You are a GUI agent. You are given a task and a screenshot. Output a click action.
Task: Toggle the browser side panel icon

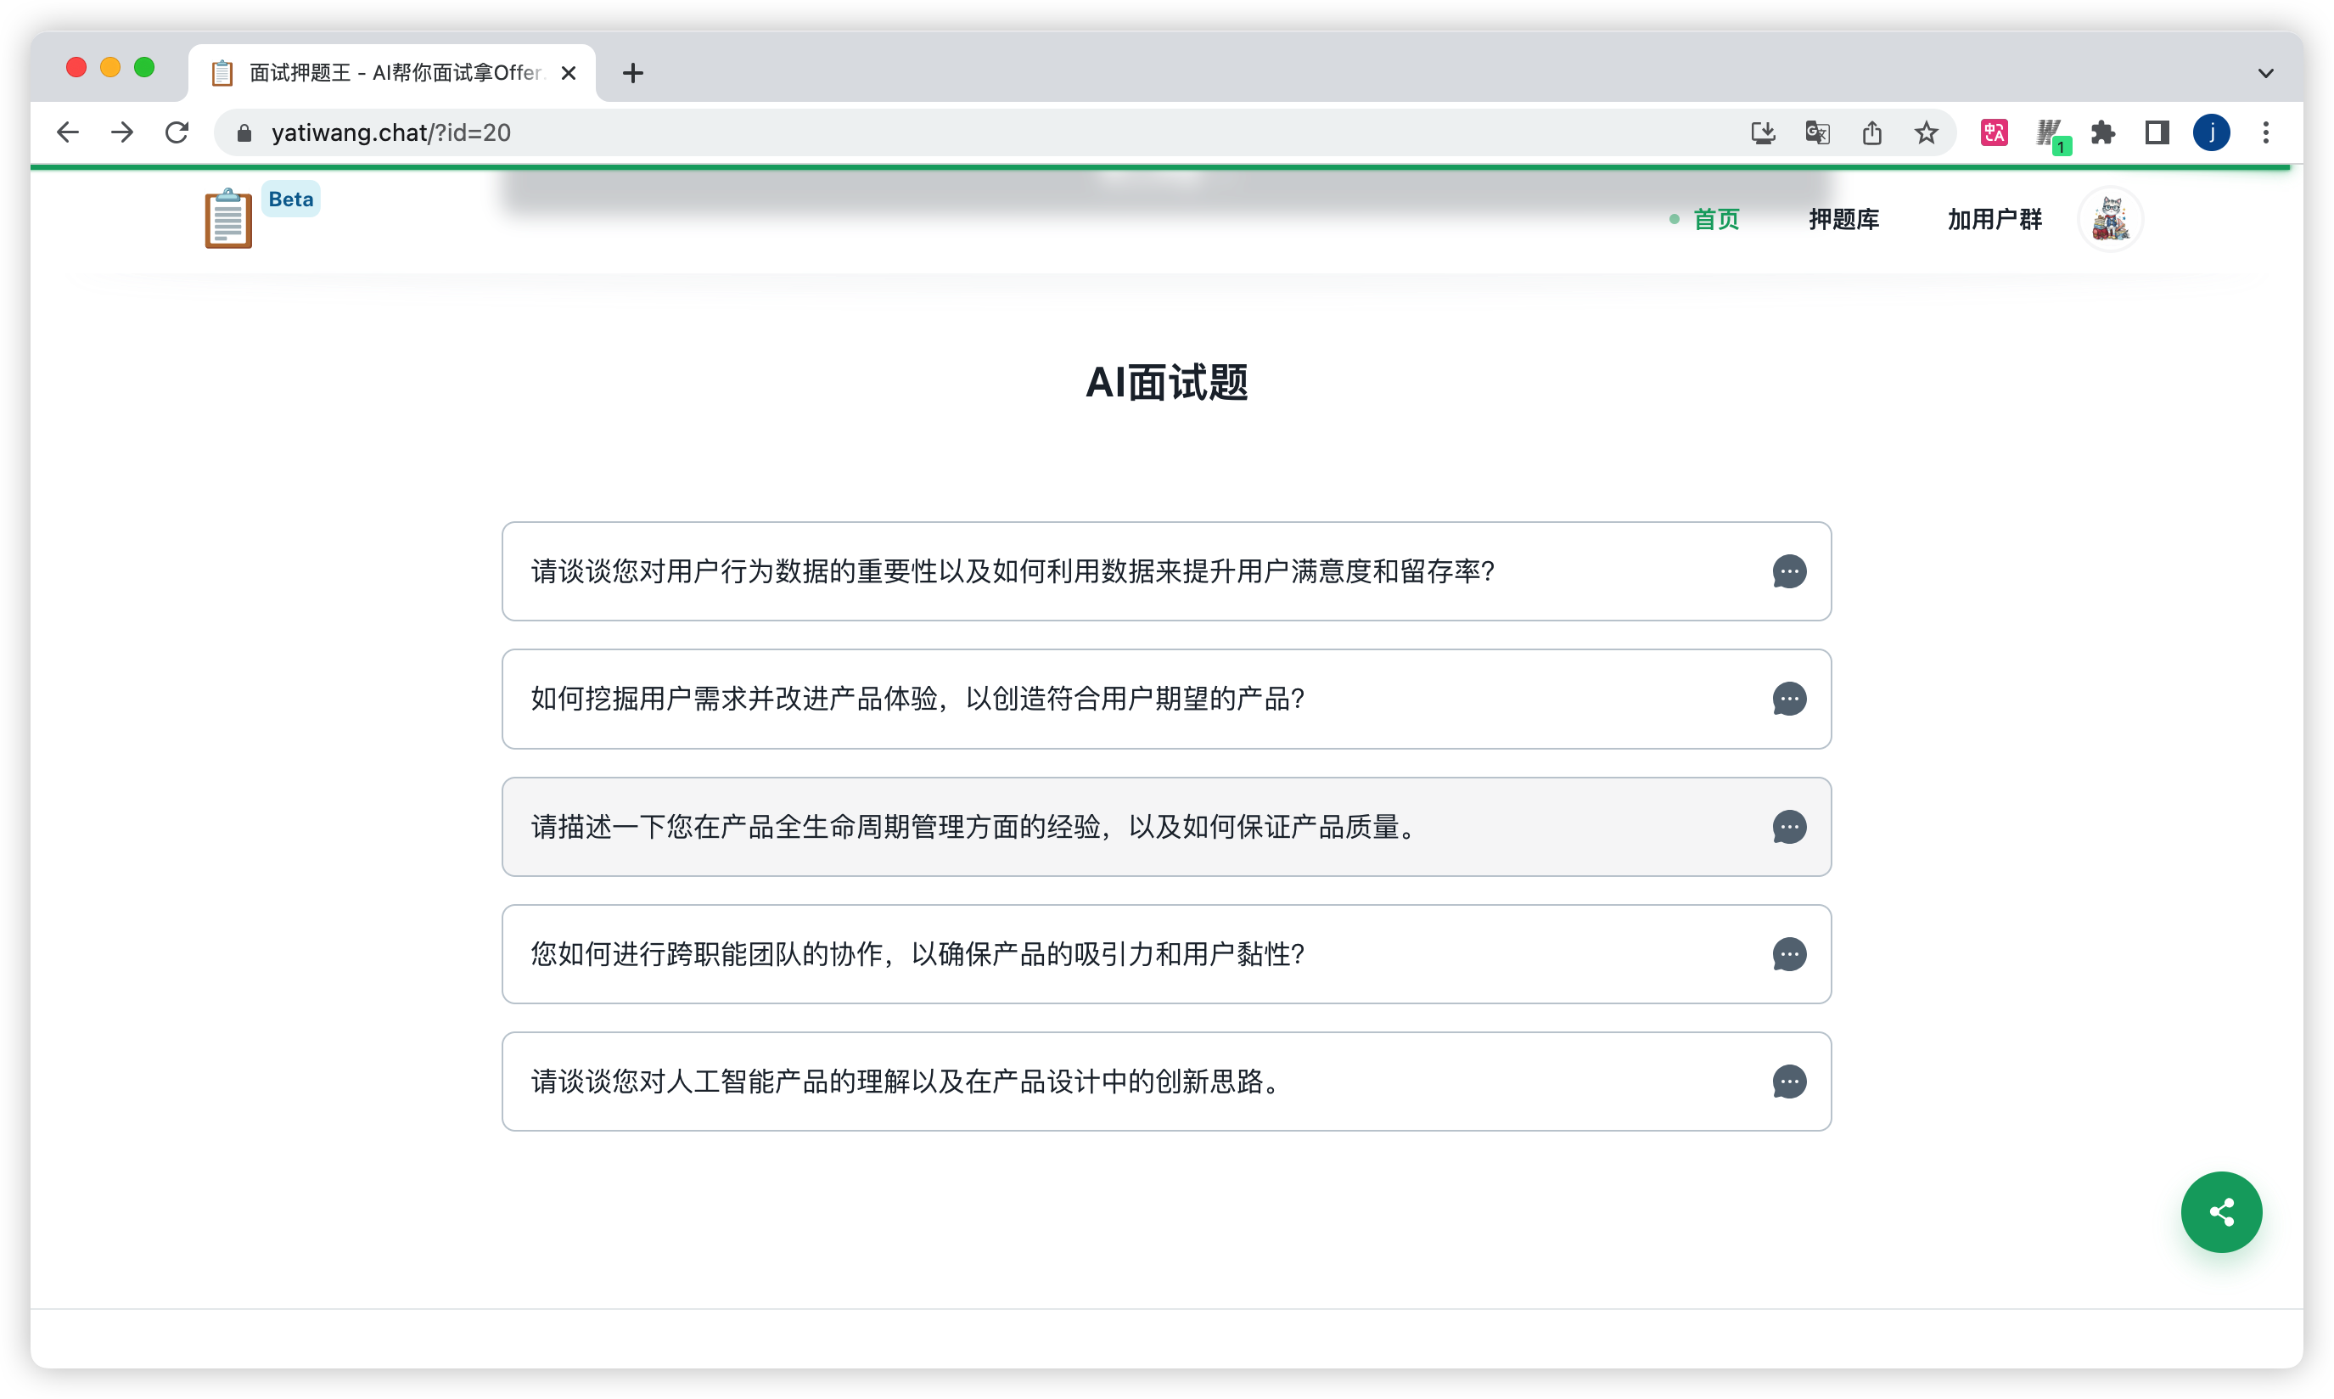click(x=2157, y=133)
